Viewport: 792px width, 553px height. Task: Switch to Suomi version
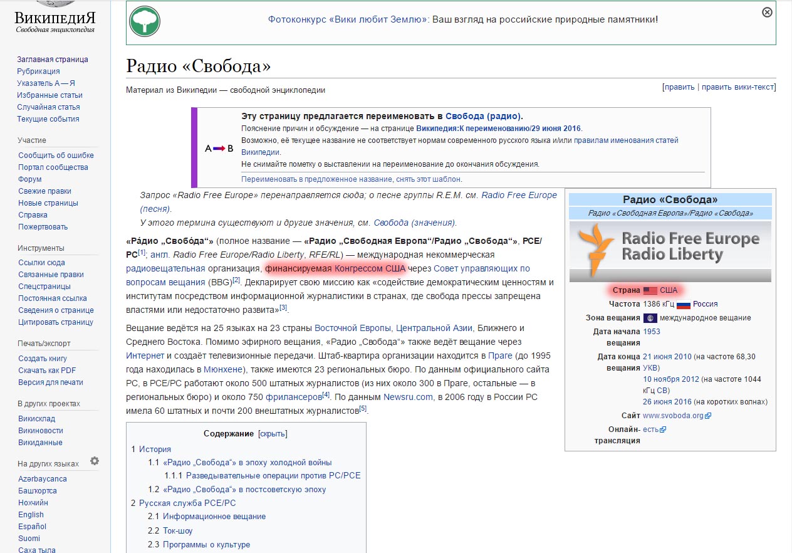click(x=29, y=539)
